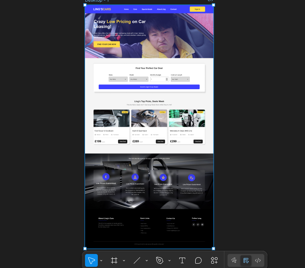Open the Actions components tool
The width and height of the screenshot is (305, 268).
[x=214, y=260]
